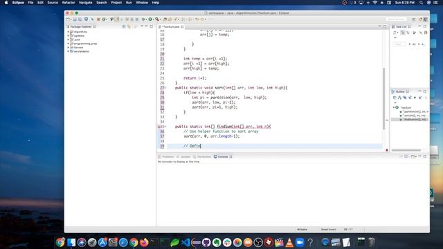This screenshot has width=443, height=249.
Task: Maximize the Package Explorer view
Action: 152,26
